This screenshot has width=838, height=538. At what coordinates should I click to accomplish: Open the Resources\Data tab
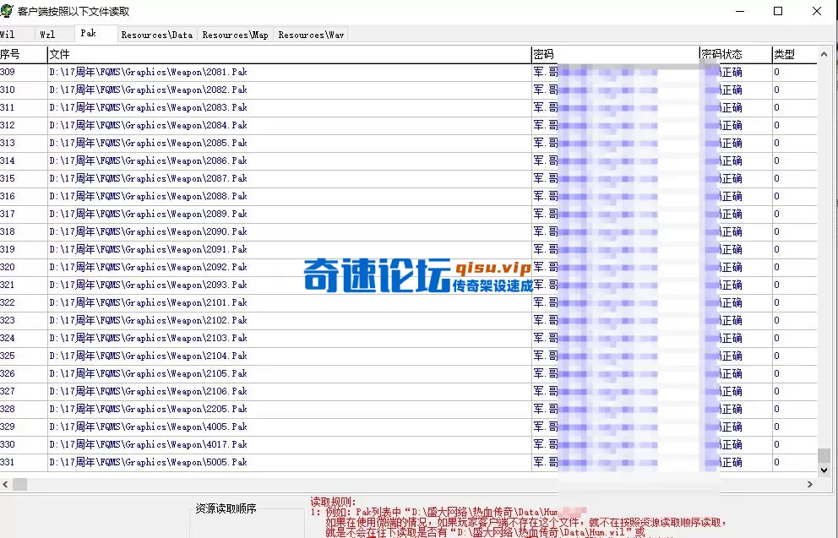coord(156,35)
